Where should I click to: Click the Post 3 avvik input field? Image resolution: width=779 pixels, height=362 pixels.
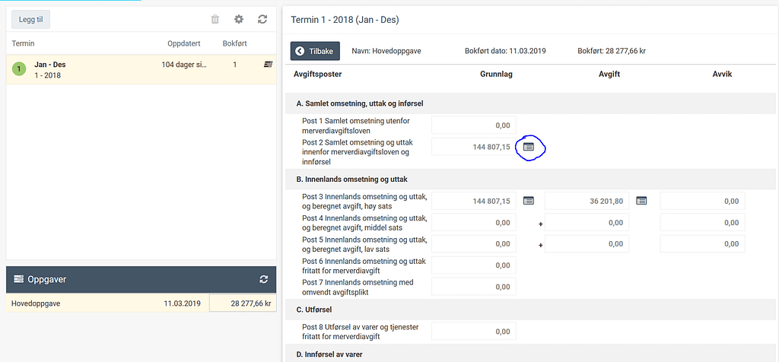pyautogui.click(x=701, y=201)
